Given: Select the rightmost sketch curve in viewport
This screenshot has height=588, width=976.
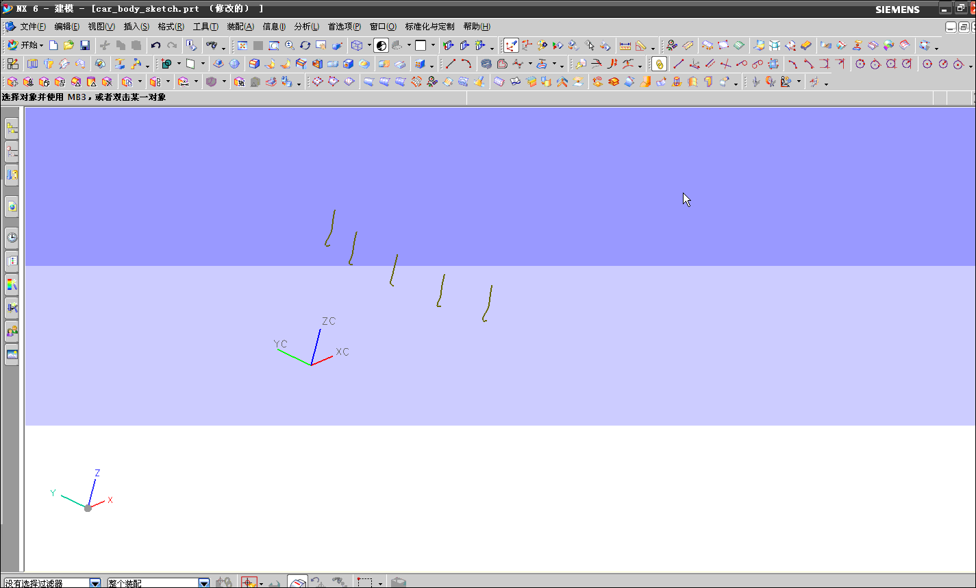Looking at the screenshot, I should (488, 304).
